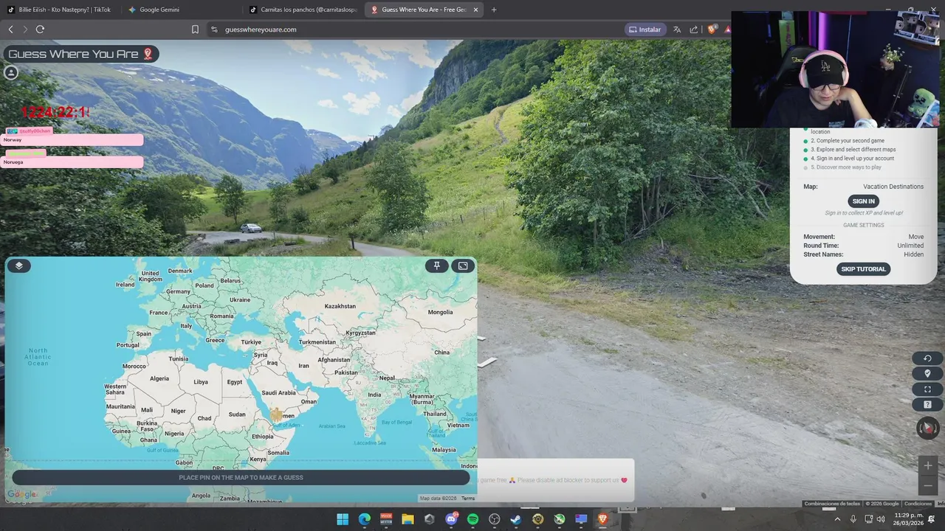The width and height of the screenshot is (945, 531).
Task: Open Steam from taskbar
Action: click(x=516, y=519)
